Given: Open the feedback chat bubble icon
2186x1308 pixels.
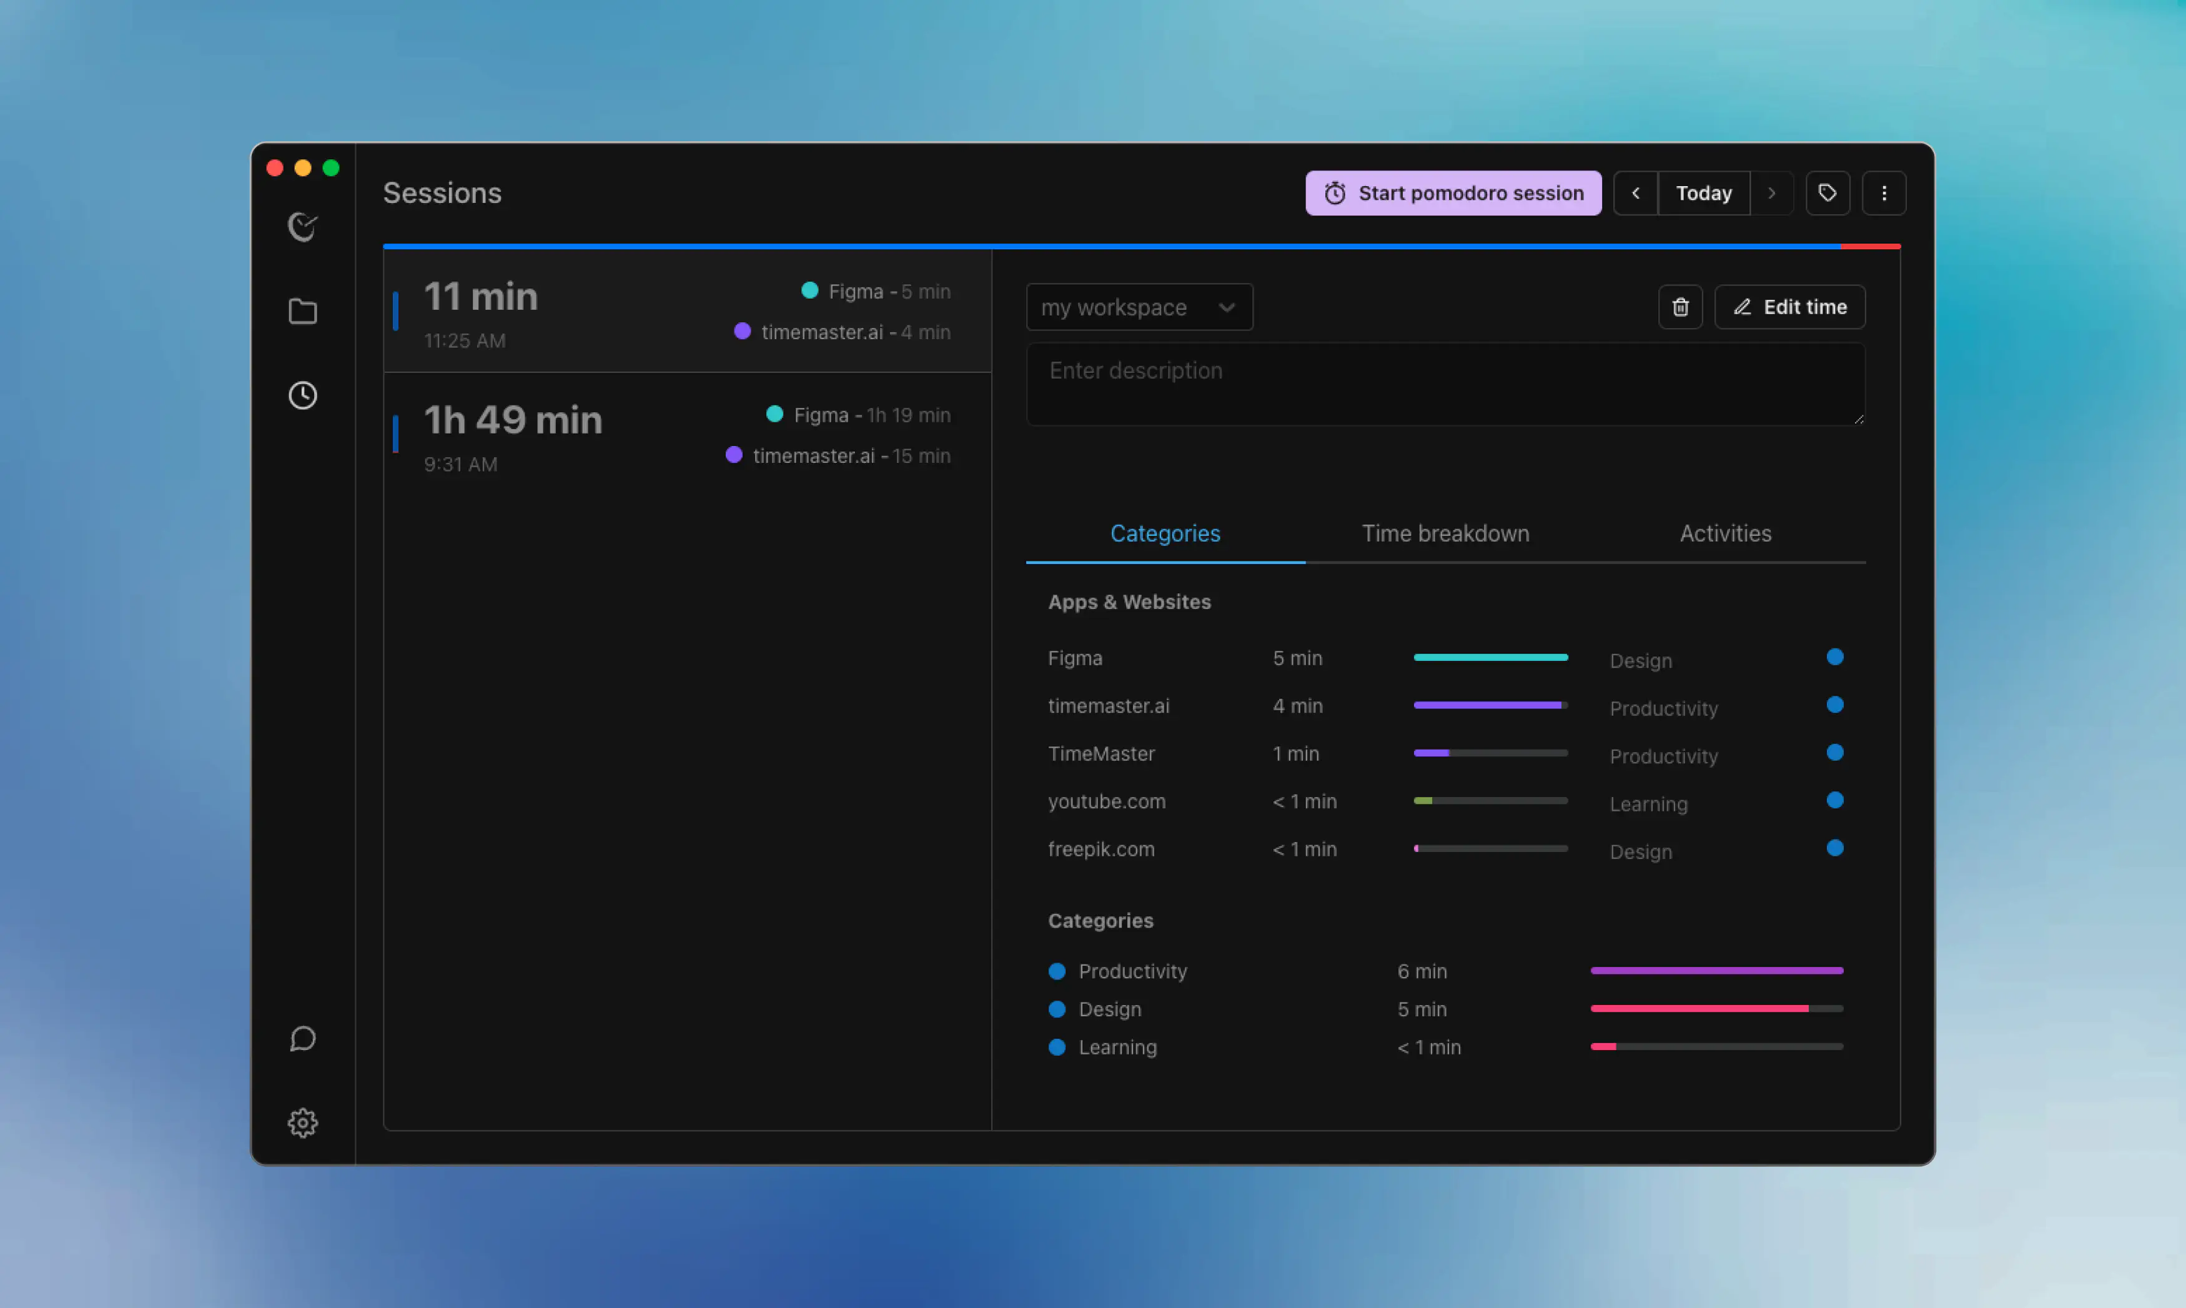Looking at the screenshot, I should click(x=302, y=1038).
